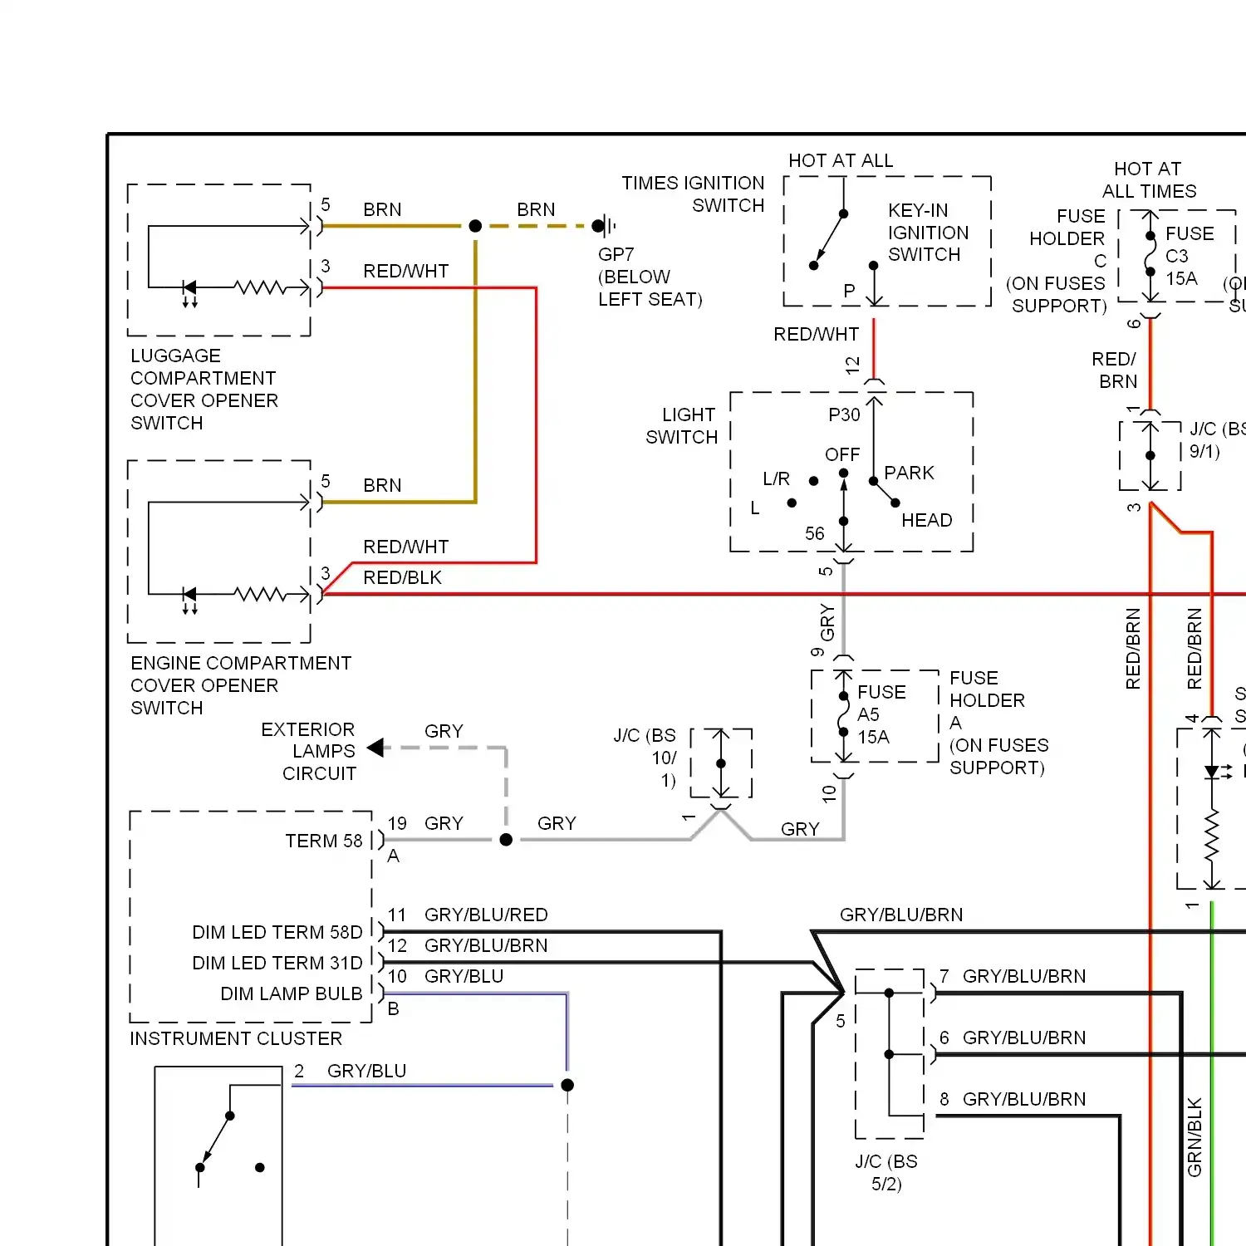Click the GRY/BLU/BRN label at pin 6

coord(1024,1038)
